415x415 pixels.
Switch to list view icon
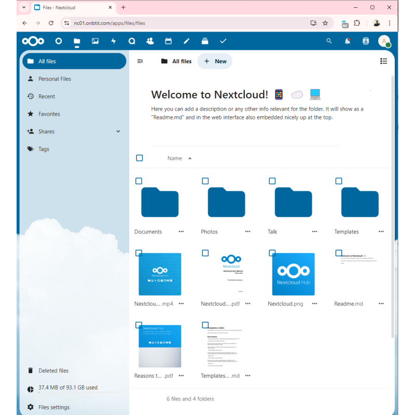(x=383, y=61)
